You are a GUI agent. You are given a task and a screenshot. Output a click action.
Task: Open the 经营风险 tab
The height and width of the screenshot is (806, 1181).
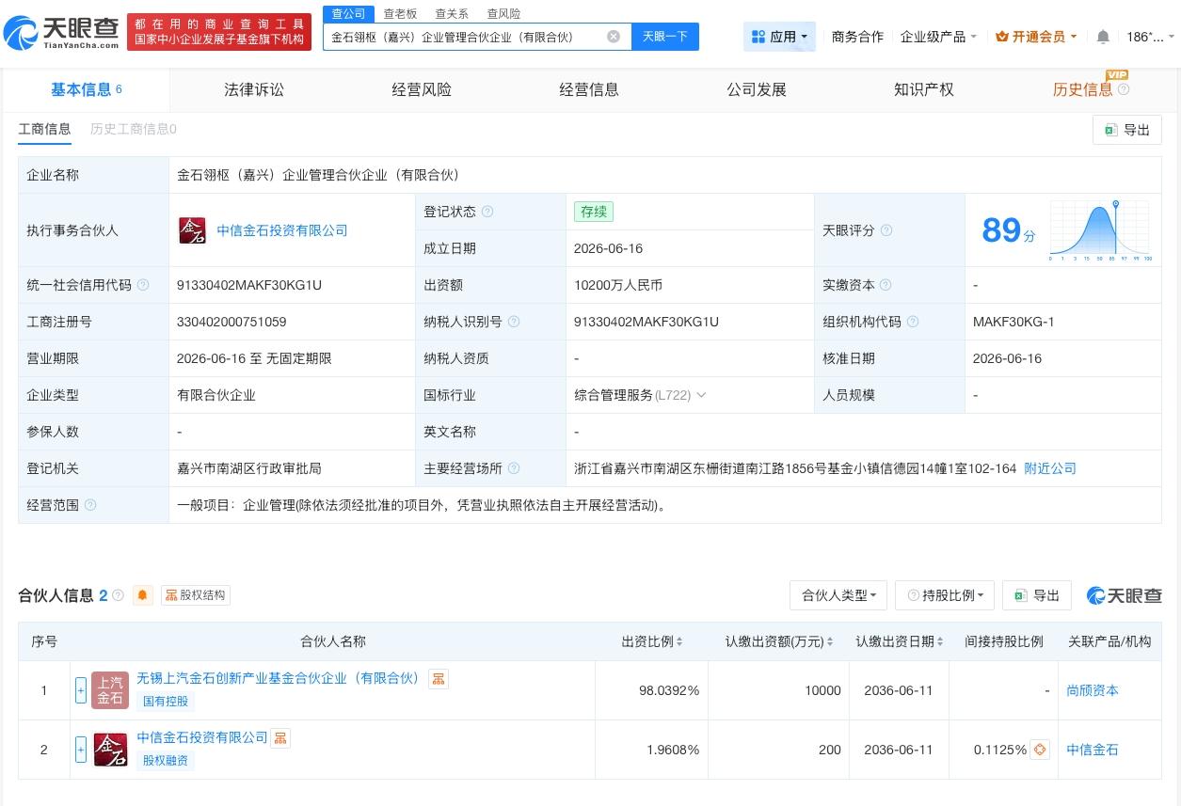422,89
